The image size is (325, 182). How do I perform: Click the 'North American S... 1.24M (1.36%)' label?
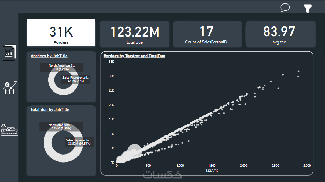pos(61,126)
